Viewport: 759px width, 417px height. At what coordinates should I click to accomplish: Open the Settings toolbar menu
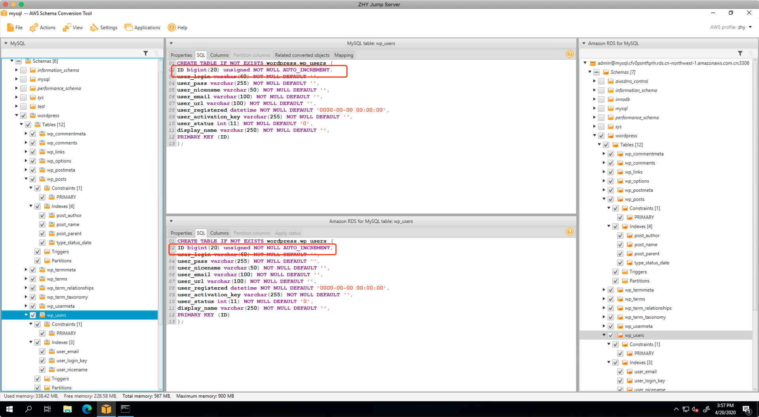[104, 28]
